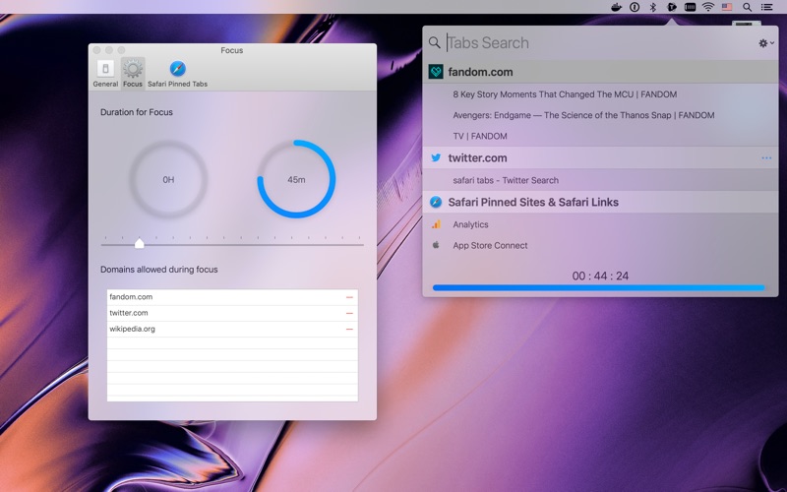Remove fandom.com from allowed domains

point(349,297)
